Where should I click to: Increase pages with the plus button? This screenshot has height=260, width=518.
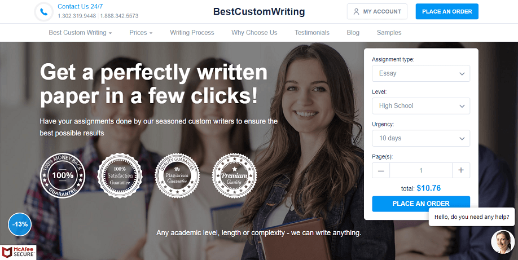[x=461, y=170]
